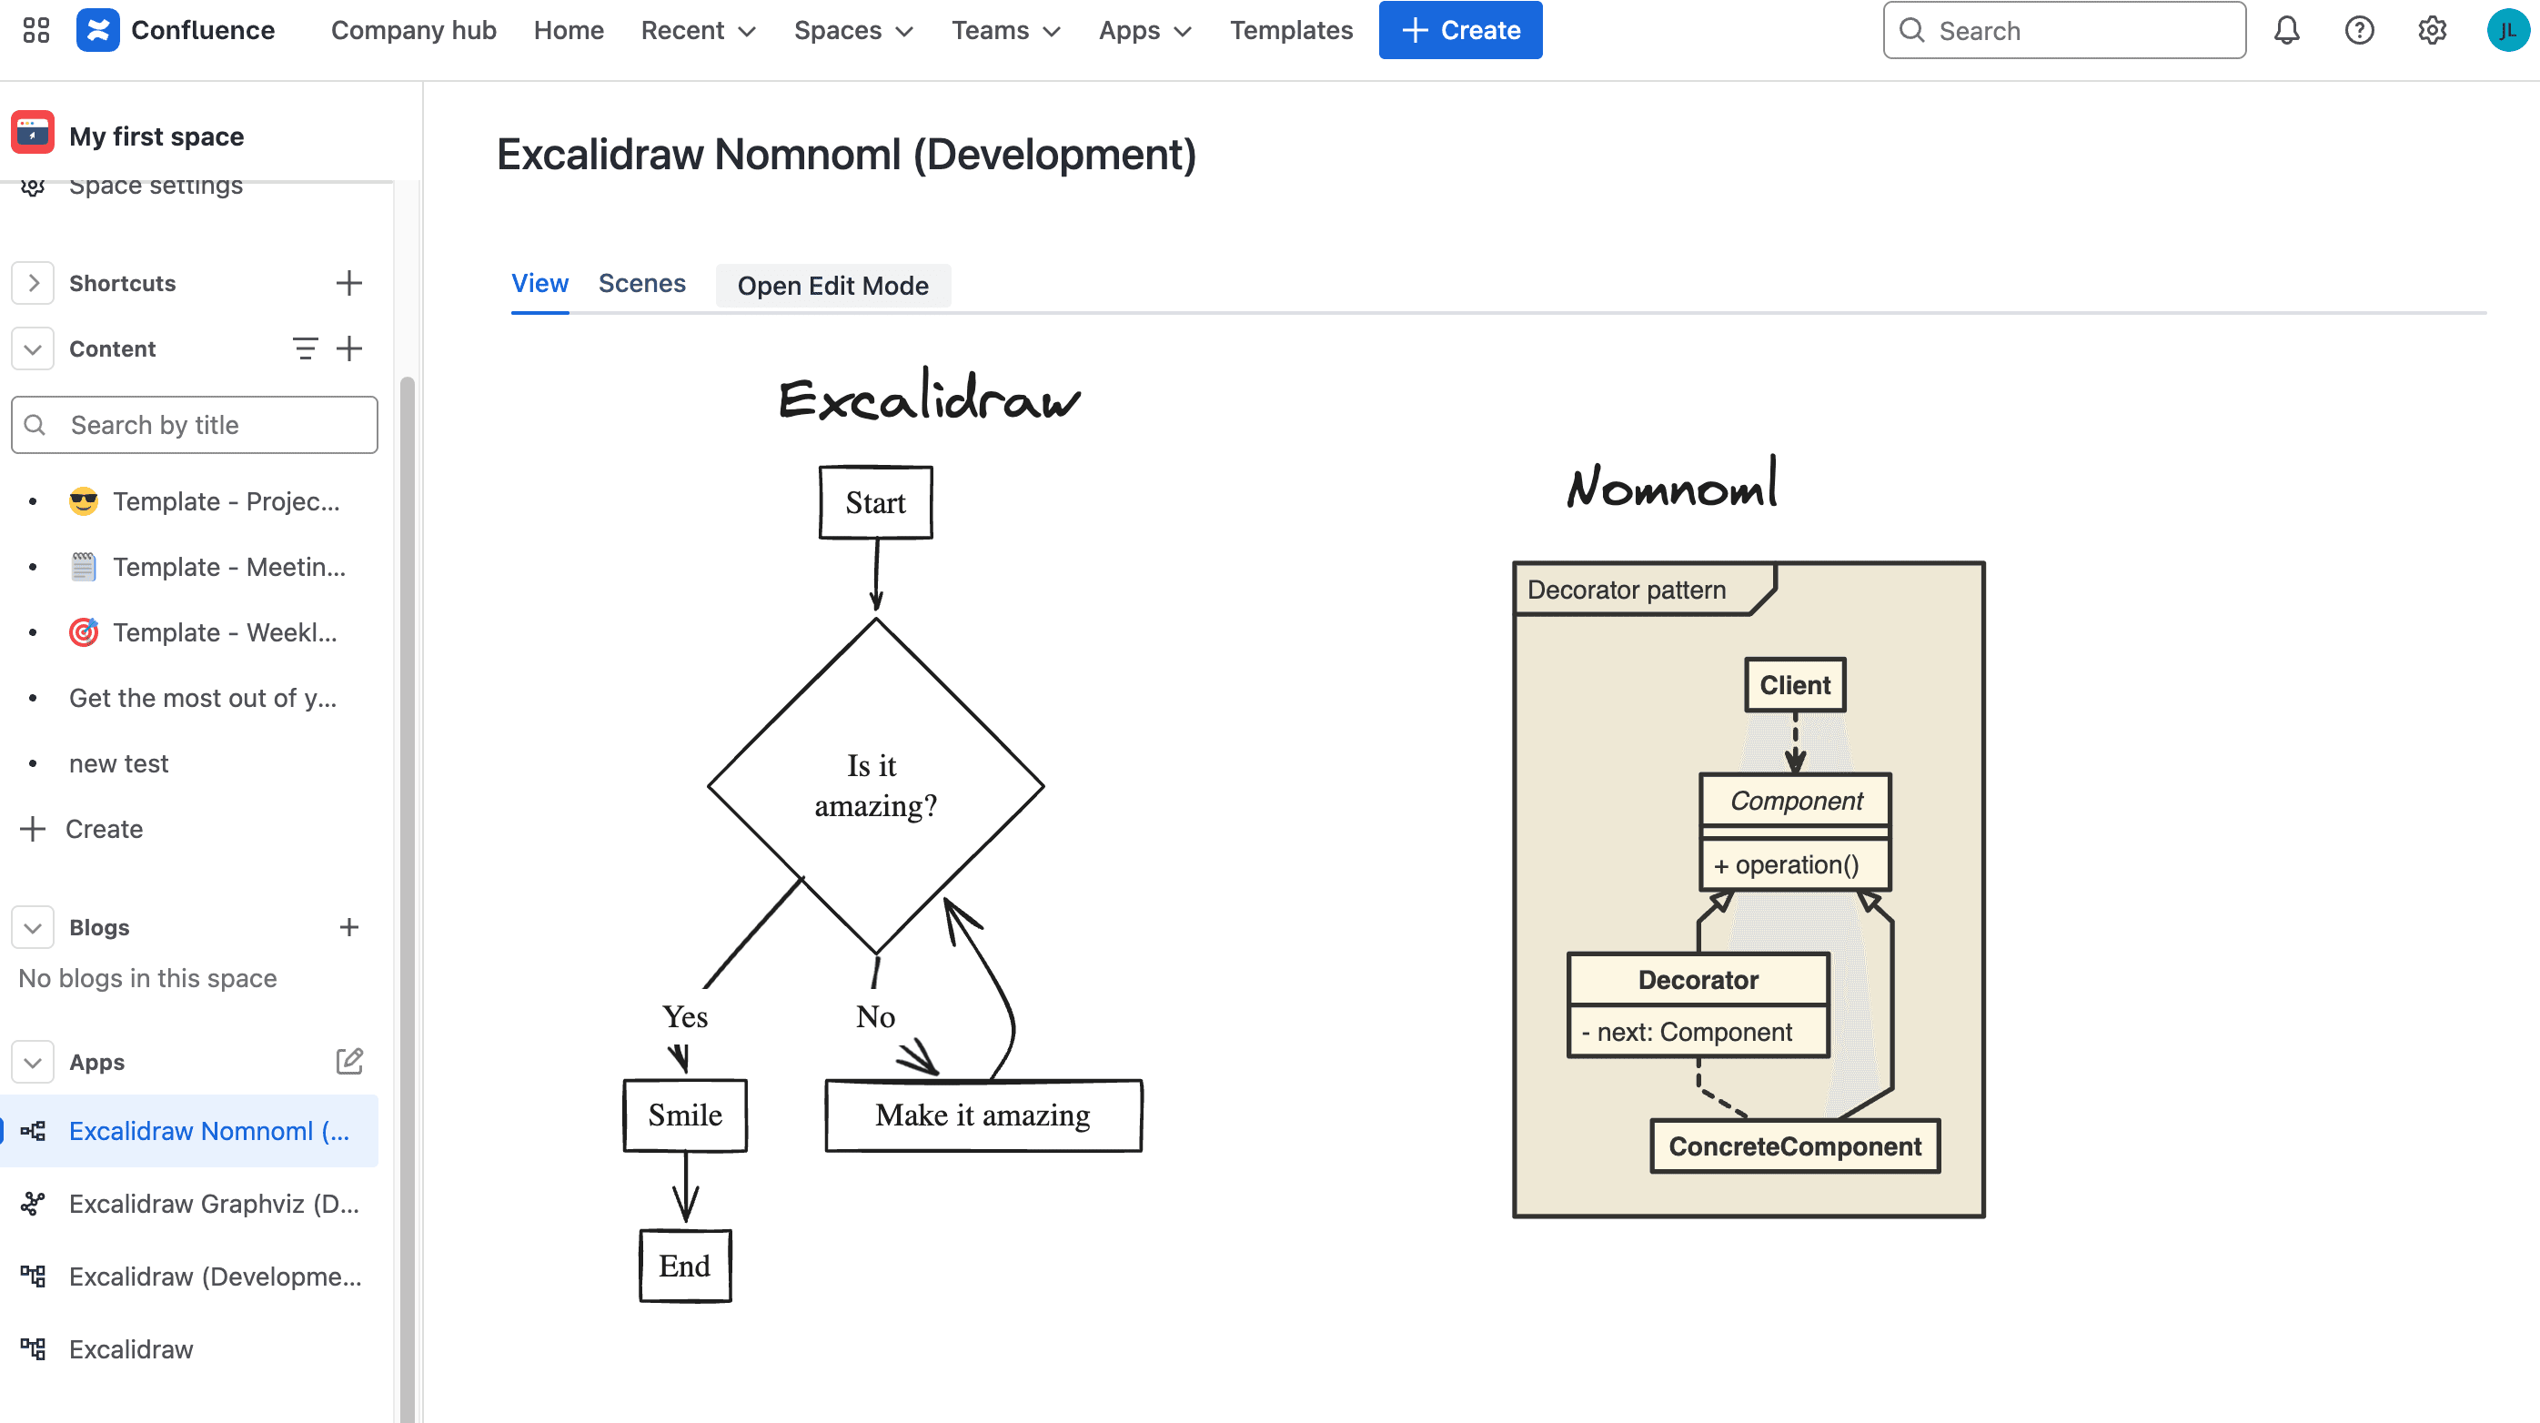
Task: Add a new shortcut with plus icon
Action: (x=349, y=283)
